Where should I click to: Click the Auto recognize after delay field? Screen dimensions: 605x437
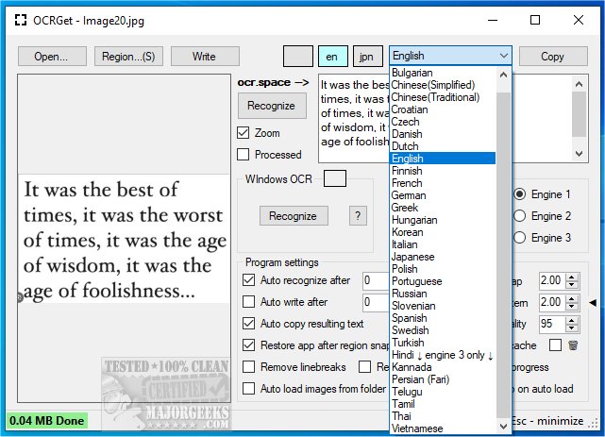click(x=377, y=280)
